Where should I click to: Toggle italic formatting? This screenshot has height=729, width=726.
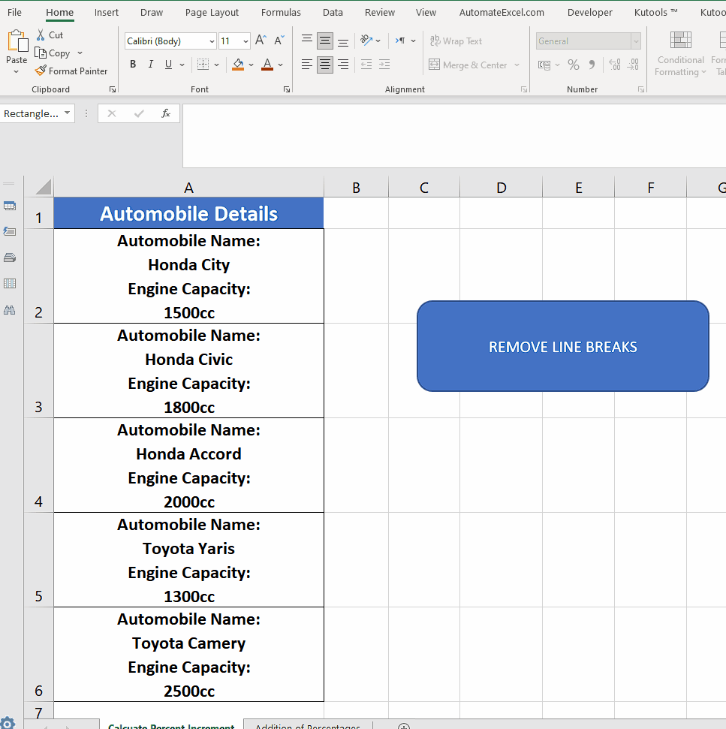coord(150,65)
